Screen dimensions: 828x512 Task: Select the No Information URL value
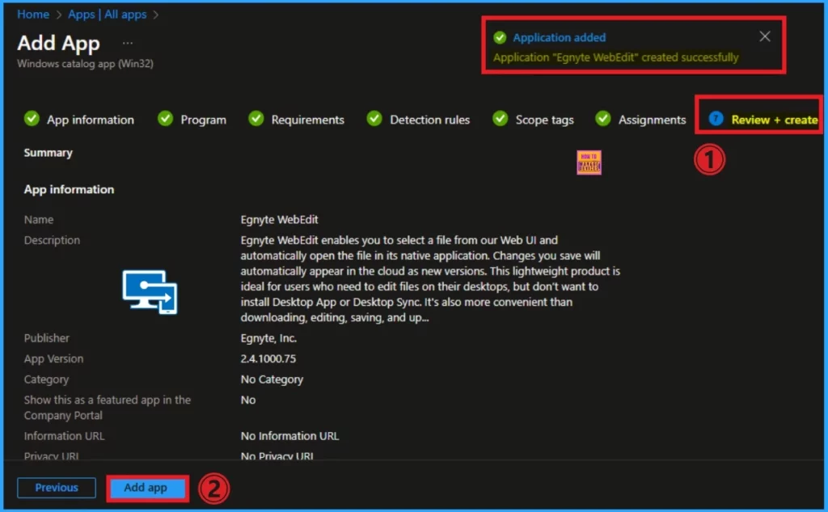(290, 436)
